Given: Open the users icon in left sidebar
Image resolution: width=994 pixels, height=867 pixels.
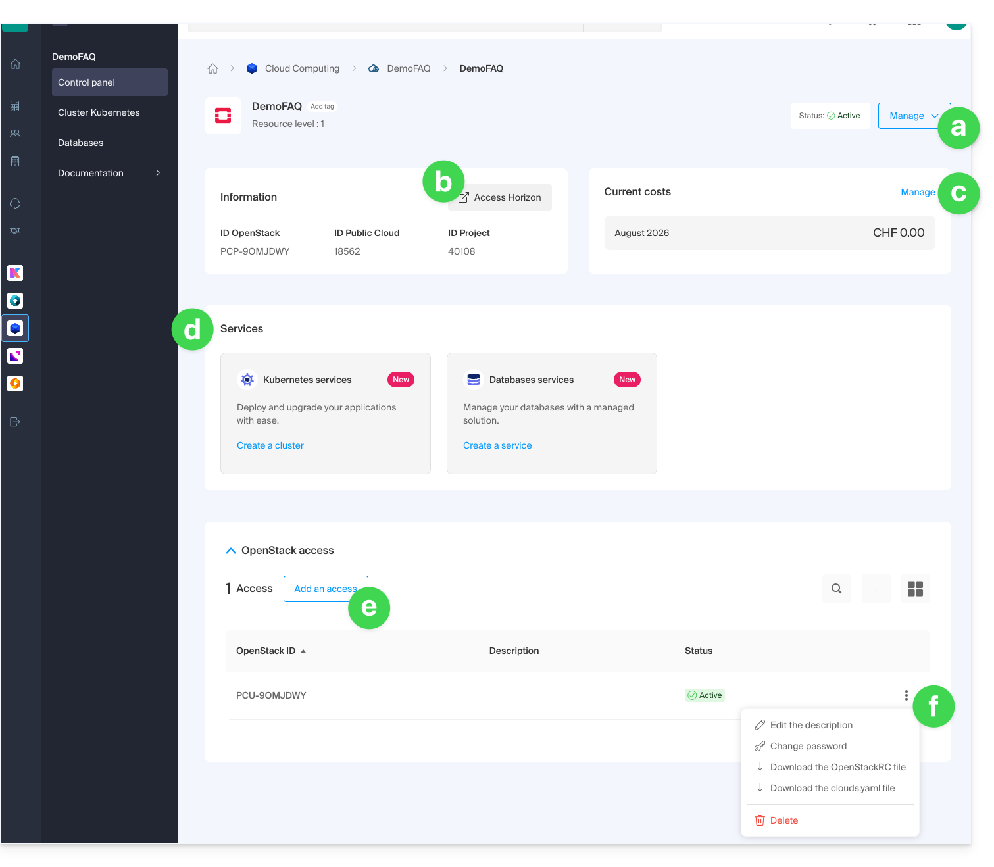Looking at the screenshot, I should coord(15,134).
